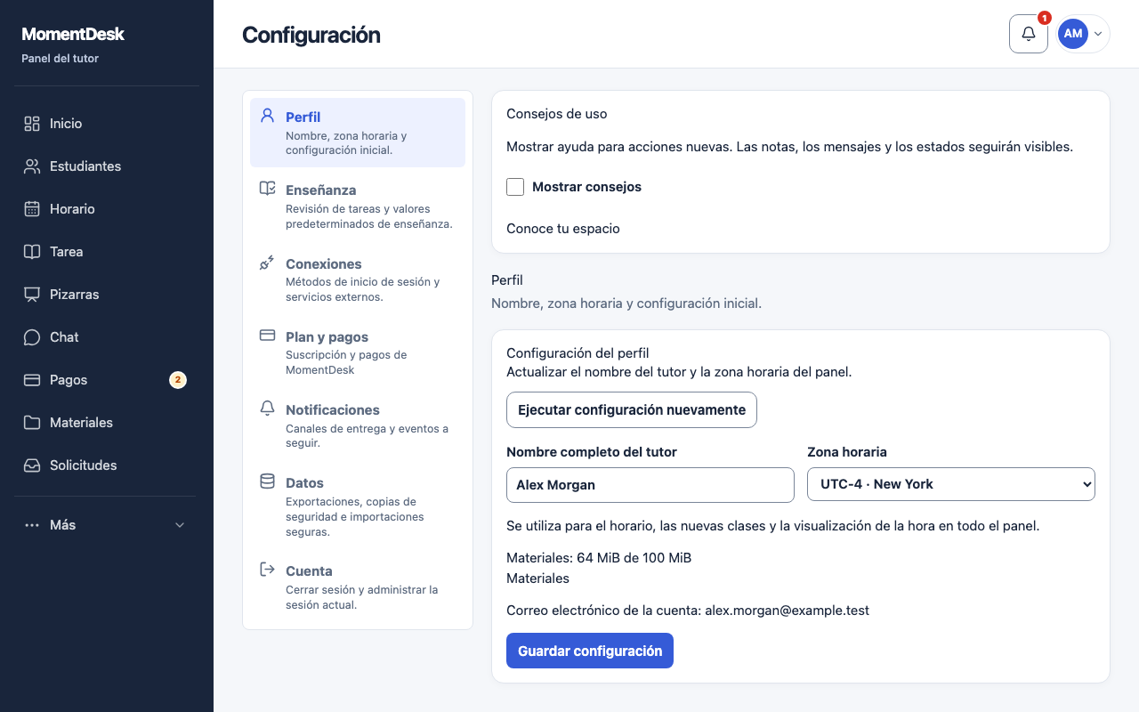Open notifications with the bell icon
The width and height of the screenshot is (1139, 712).
[1029, 34]
